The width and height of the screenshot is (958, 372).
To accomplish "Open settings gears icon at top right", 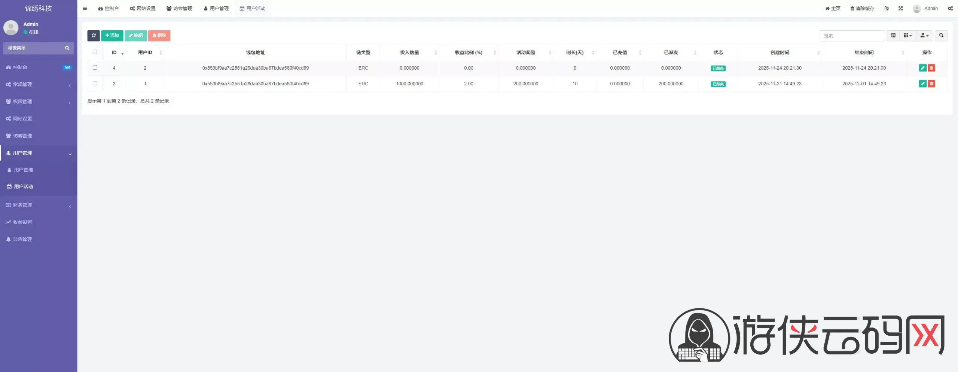I will point(950,8).
